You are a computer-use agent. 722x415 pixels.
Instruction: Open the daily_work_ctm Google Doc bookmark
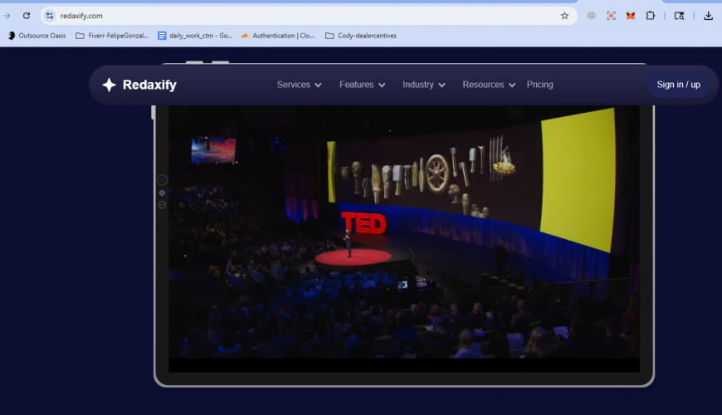(x=195, y=36)
